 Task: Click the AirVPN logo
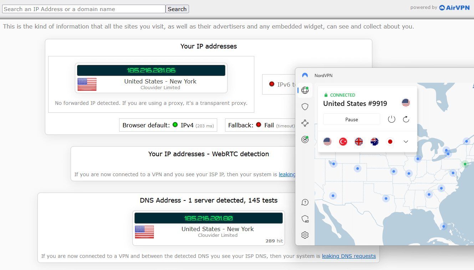coord(454,7)
